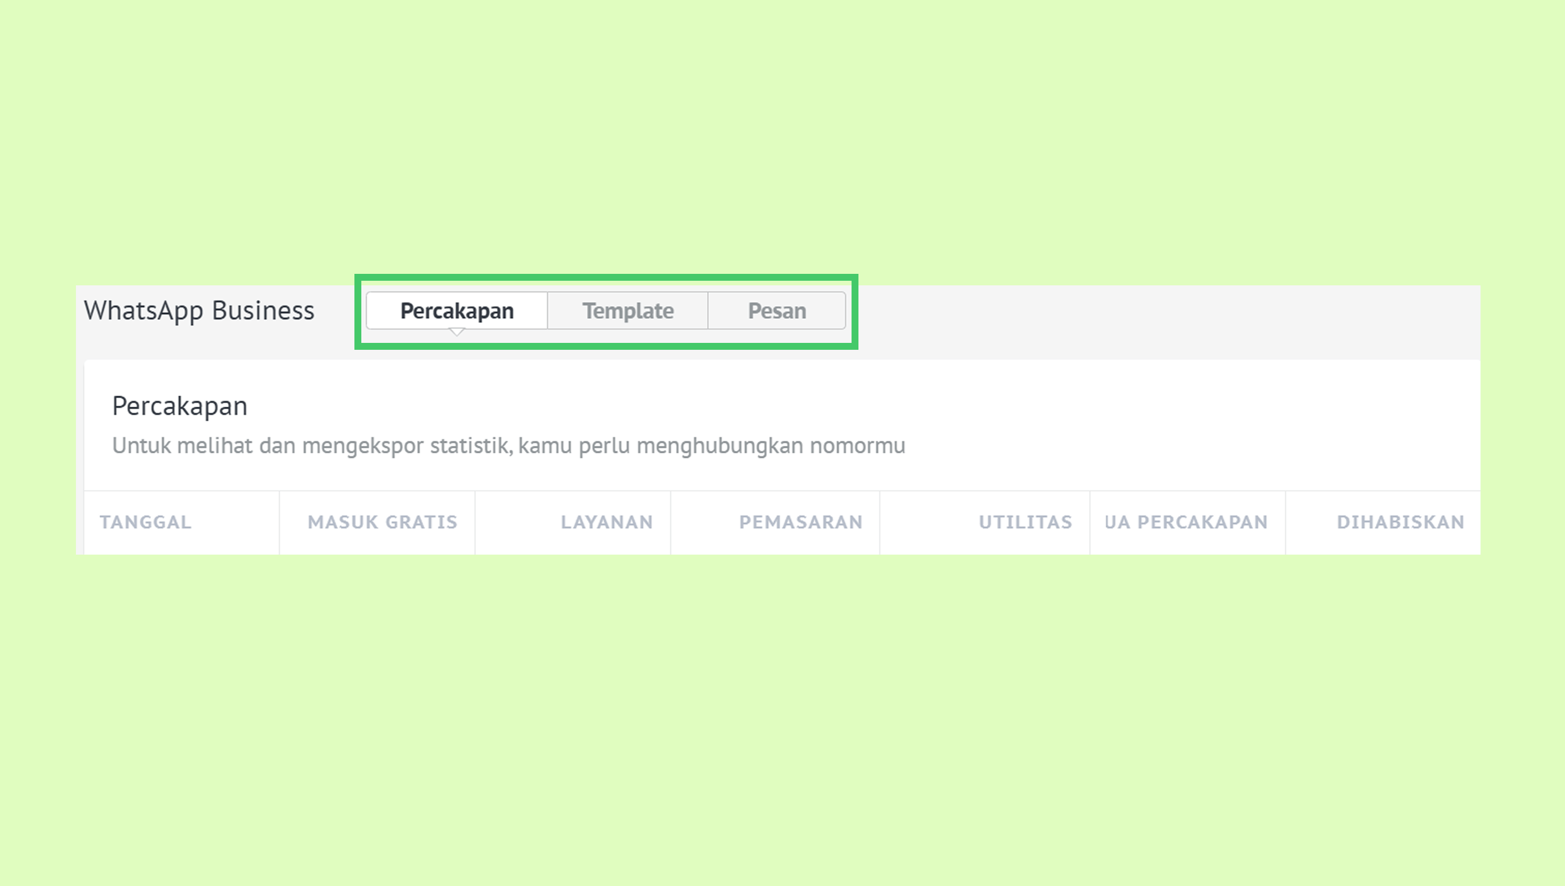Click the 'Untuk melihat dan mengekspor statistik' notice
1565x886 pixels.
coord(509,446)
